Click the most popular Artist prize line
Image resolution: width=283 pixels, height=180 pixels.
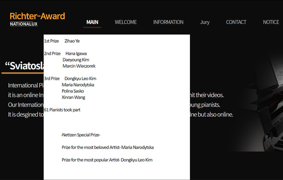(107, 160)
